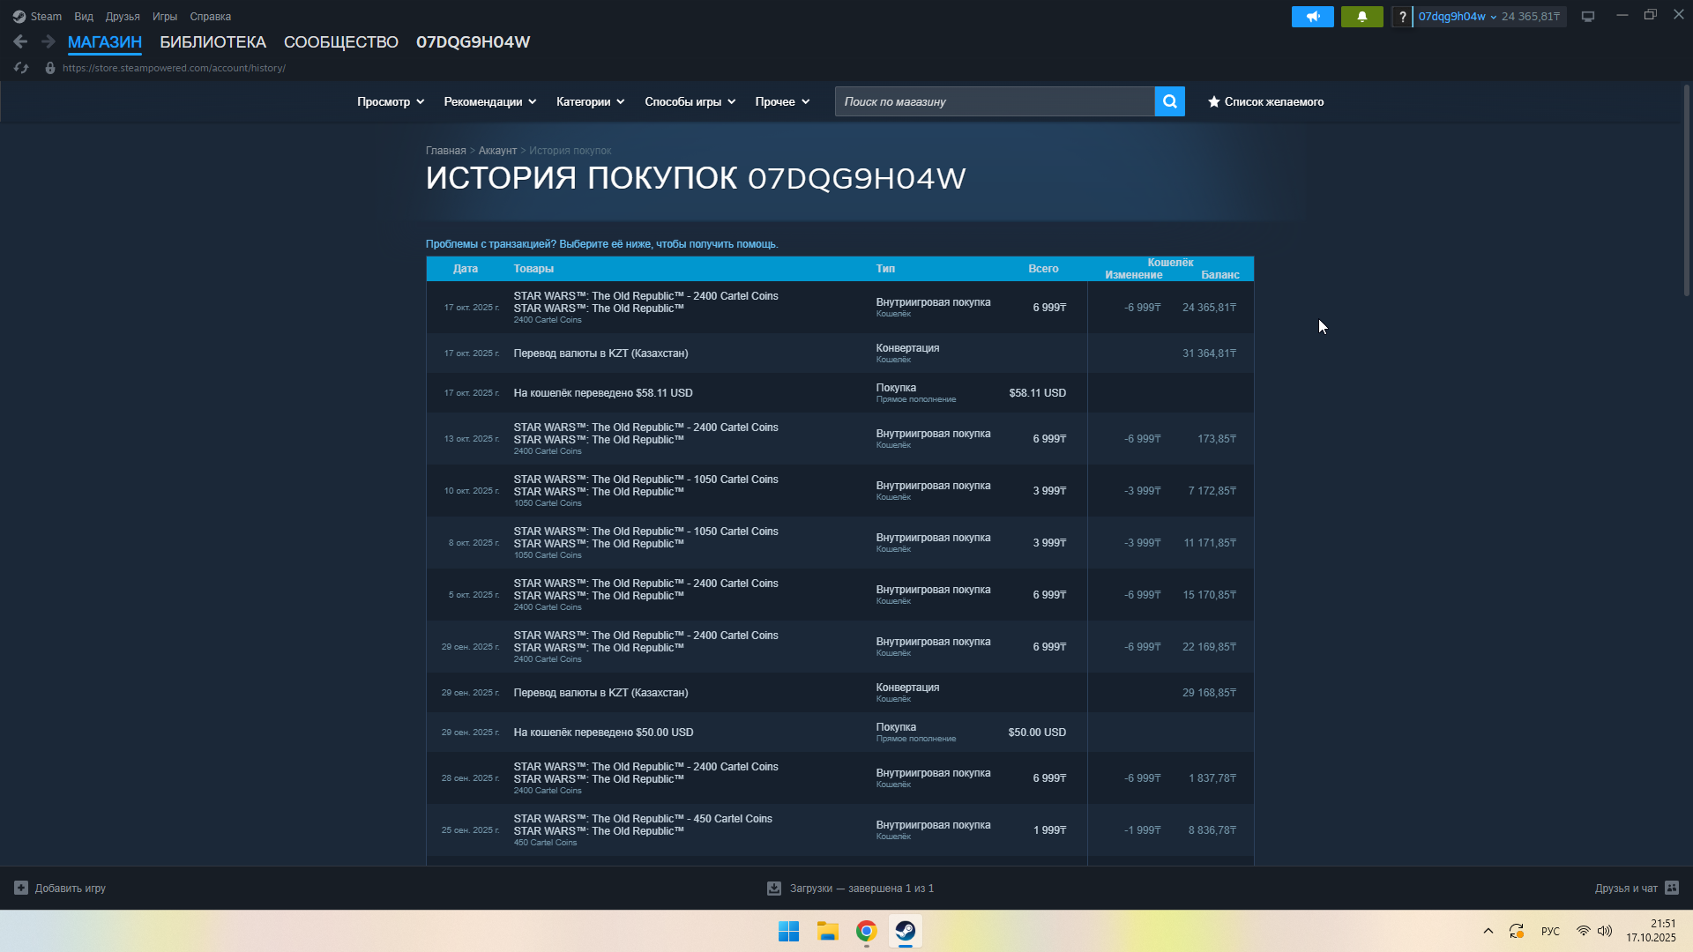Viewport: 1693px width, 952px height.
Task: Open the 07dqg9h04w account dropdown
Action: tap(1457, 17)
